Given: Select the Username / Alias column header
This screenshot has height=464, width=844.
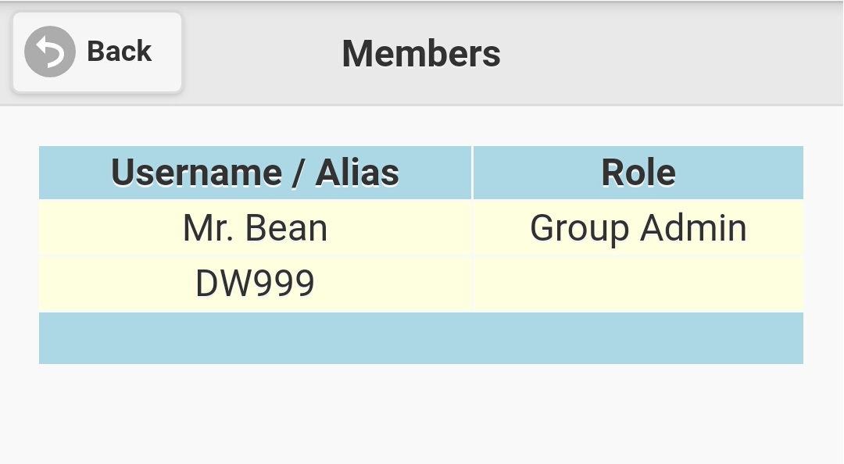Looking at the screenshot, I should [255, 173].
